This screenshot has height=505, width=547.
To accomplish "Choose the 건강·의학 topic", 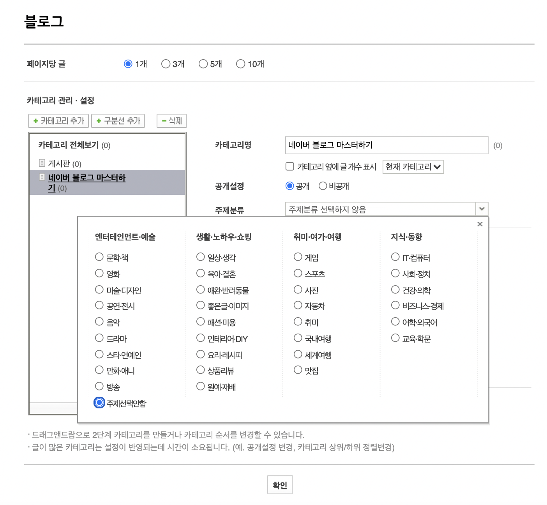I will tap(395, 290).
